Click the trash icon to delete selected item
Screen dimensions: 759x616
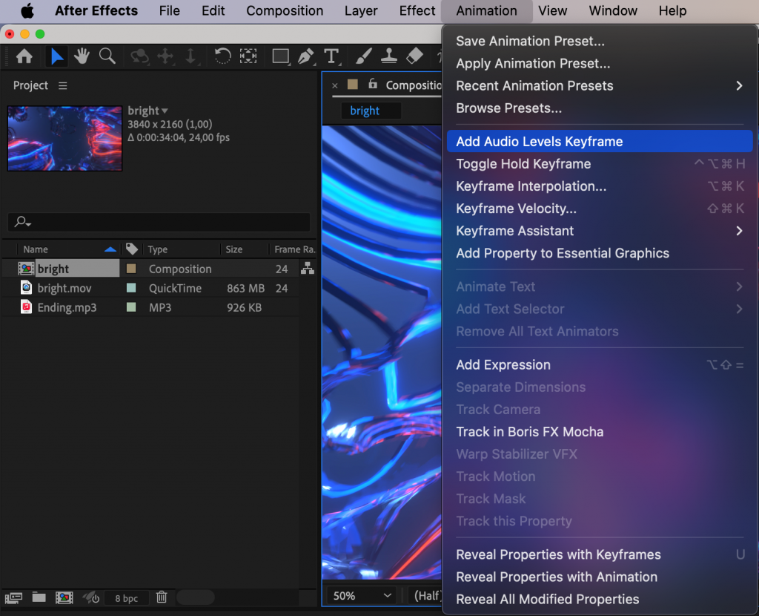point(162,597)
